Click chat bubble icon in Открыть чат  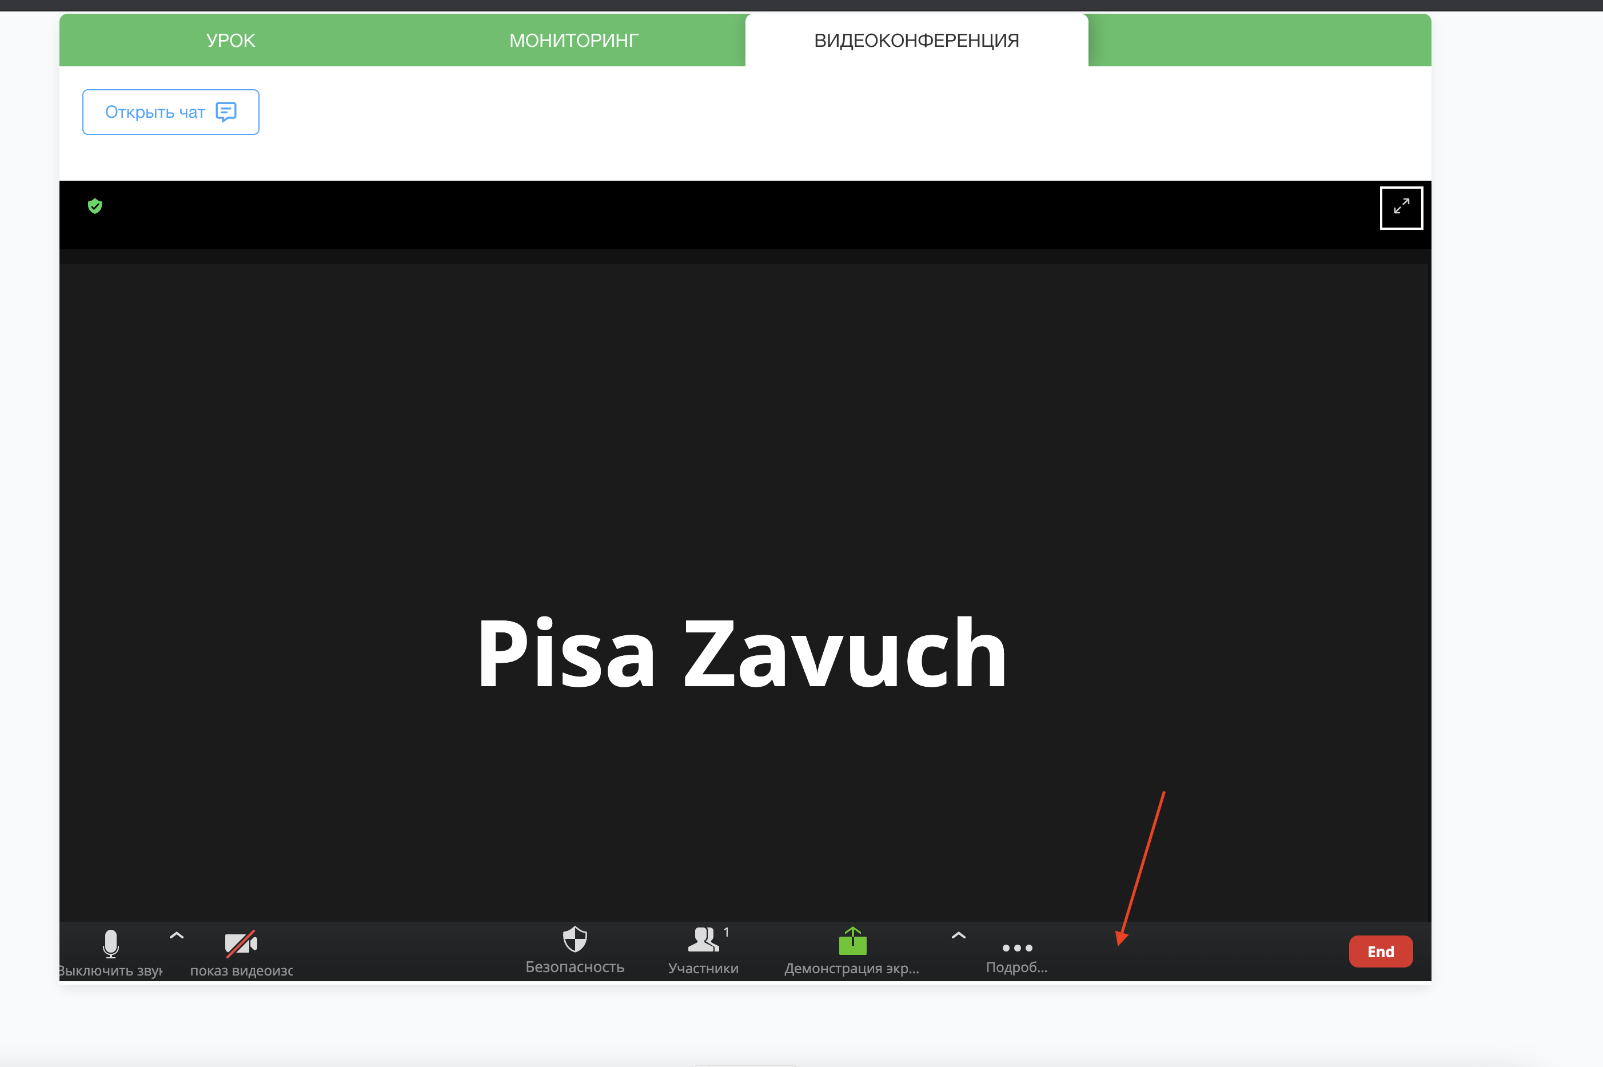click(x=226, y=112)
